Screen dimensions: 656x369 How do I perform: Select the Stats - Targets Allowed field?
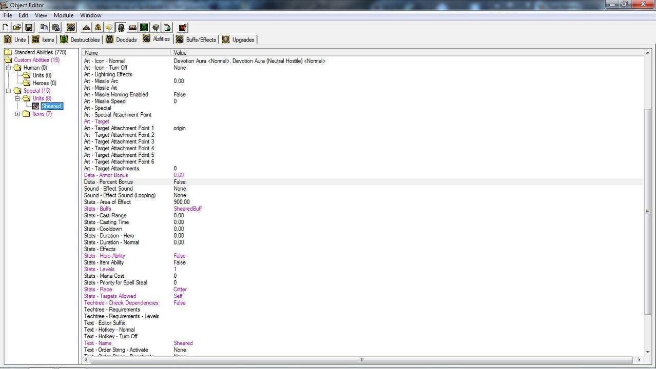362,296
